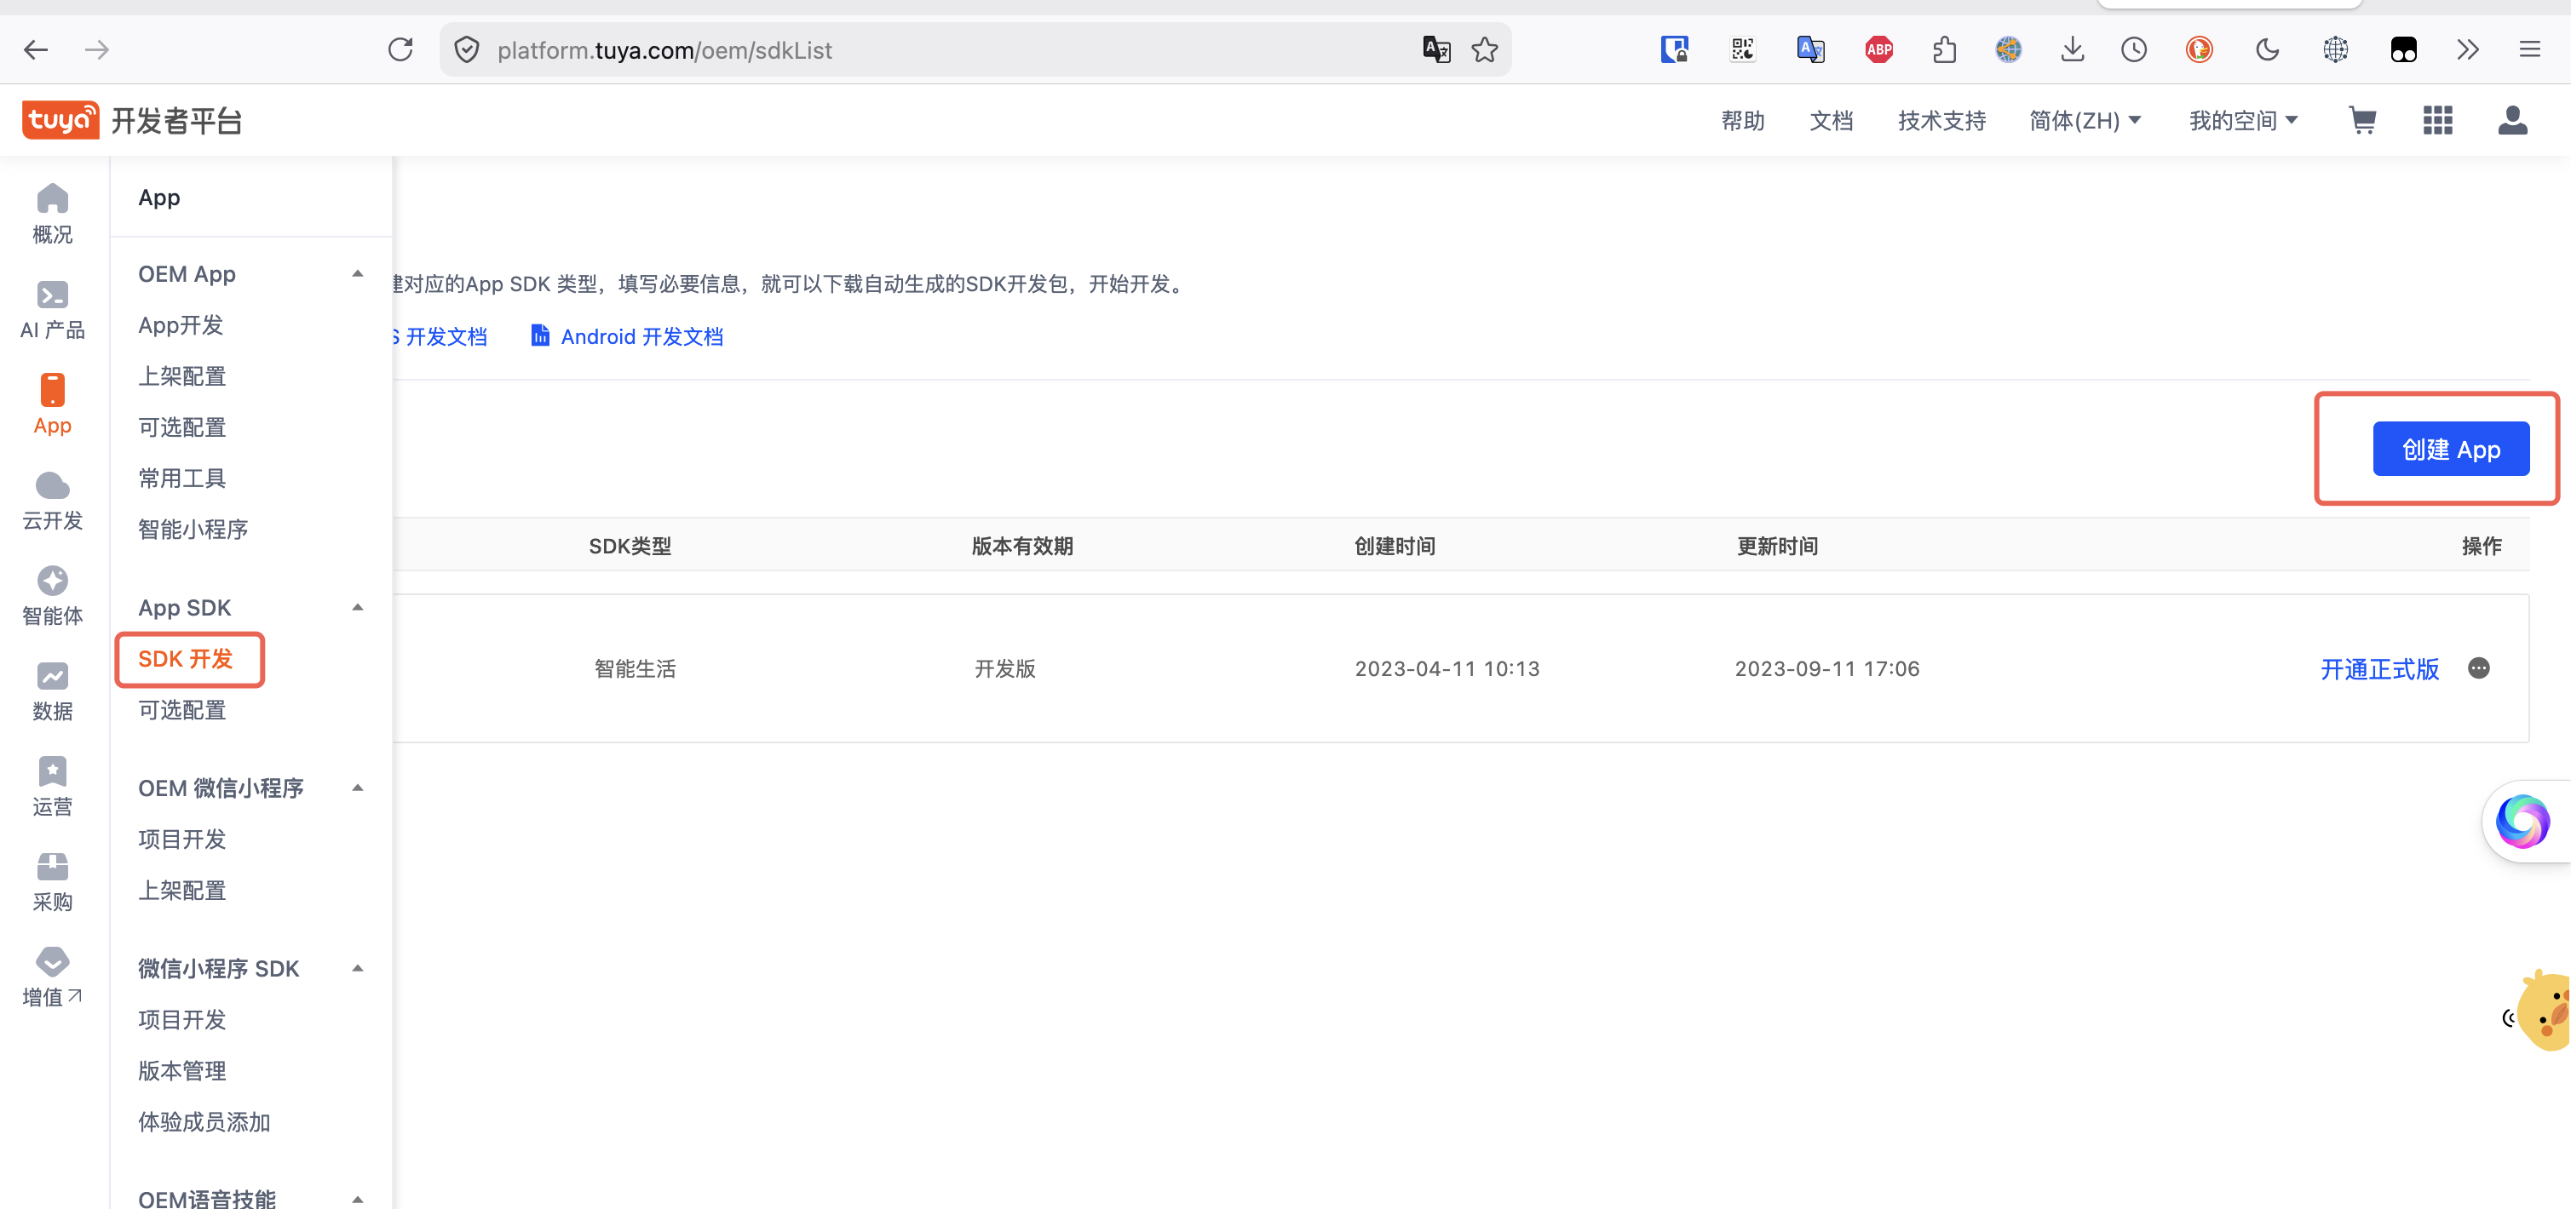This screenshot has height=1209, width=2571.
Task: Open 常用工具 menu item
Action: (181, 478)
